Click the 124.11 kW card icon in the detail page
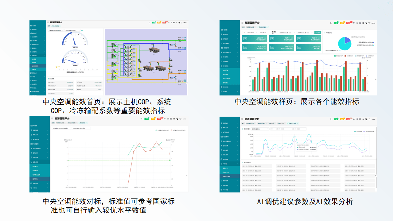This screenshot has height=221, width=393. click(x=272, y=39)
